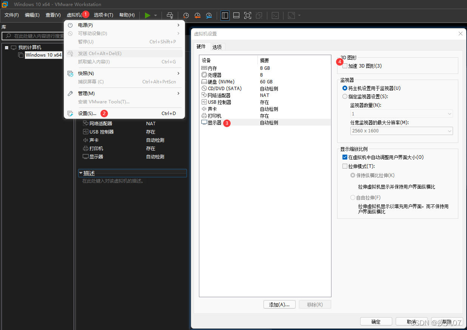Open the 监视器数量 dropdown

click(x=401, y=114)
